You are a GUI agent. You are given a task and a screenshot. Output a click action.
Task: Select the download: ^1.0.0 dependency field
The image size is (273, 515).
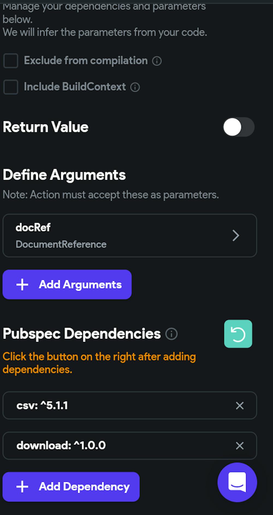(109, 446)
